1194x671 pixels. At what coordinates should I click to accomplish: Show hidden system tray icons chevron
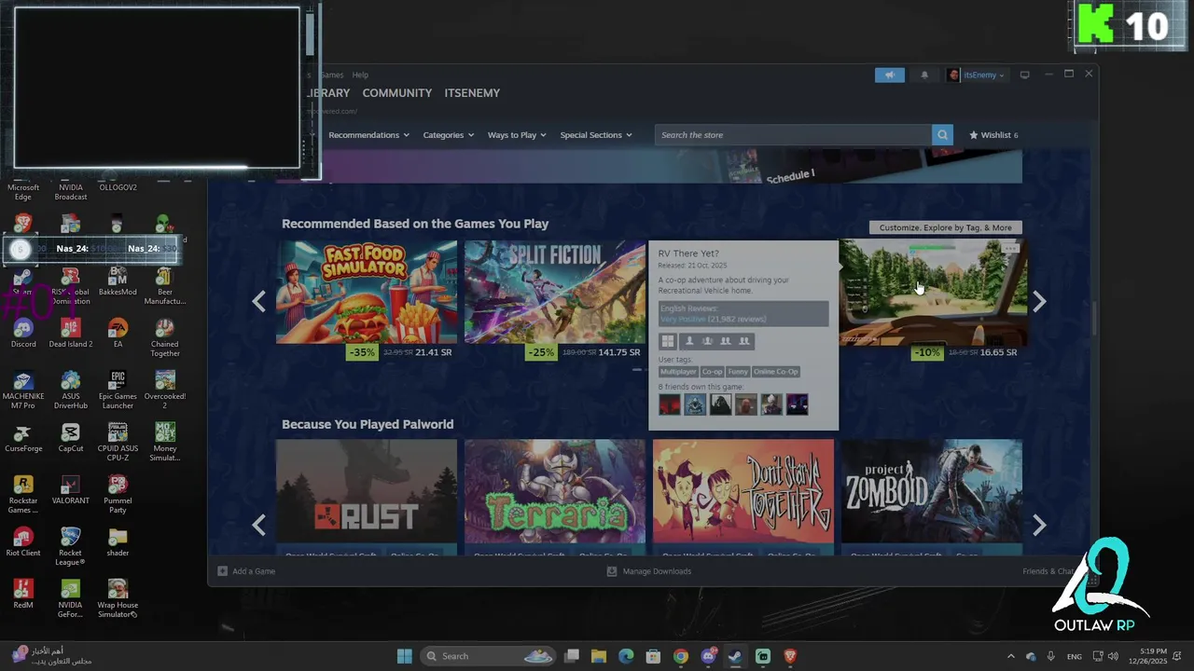1010,656
